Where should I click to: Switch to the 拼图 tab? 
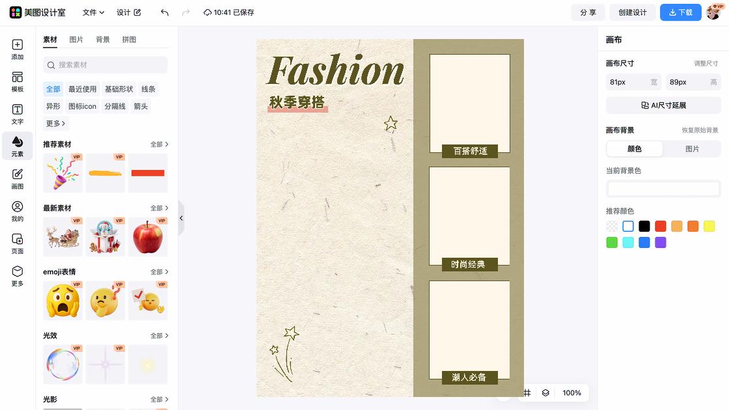pos(130,40)
